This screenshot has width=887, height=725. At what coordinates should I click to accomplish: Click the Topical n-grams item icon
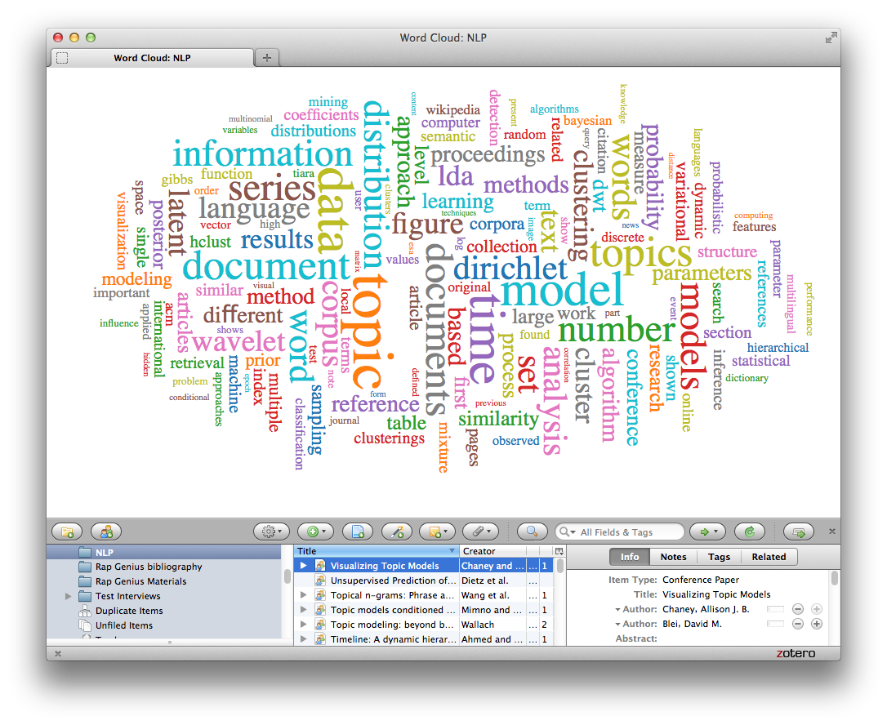pyautogui.click(x=320, y=595)
